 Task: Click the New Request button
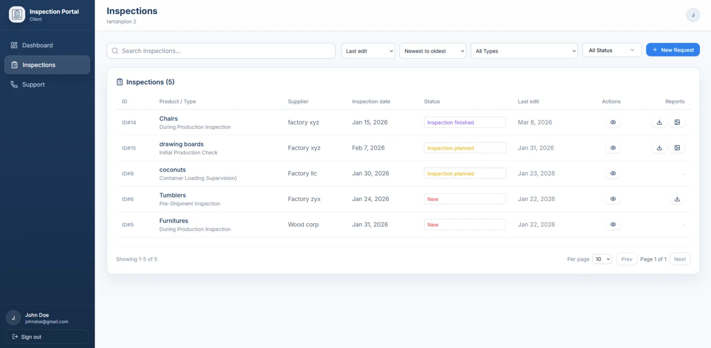pyautogui.click(x=672, y=50)
